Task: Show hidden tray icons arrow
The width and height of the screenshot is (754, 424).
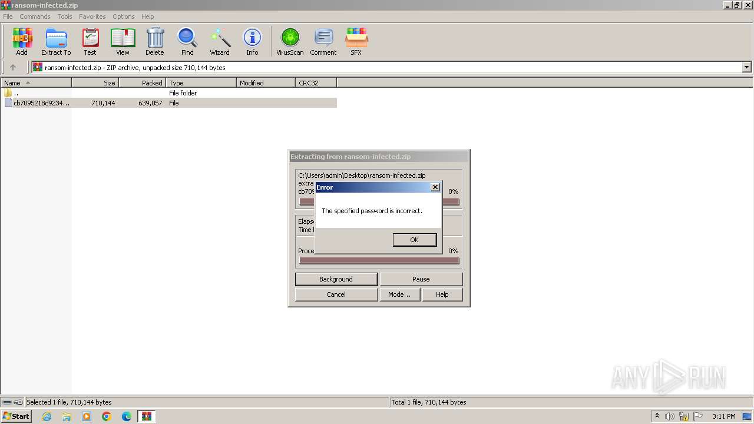Action: point(657,416)
